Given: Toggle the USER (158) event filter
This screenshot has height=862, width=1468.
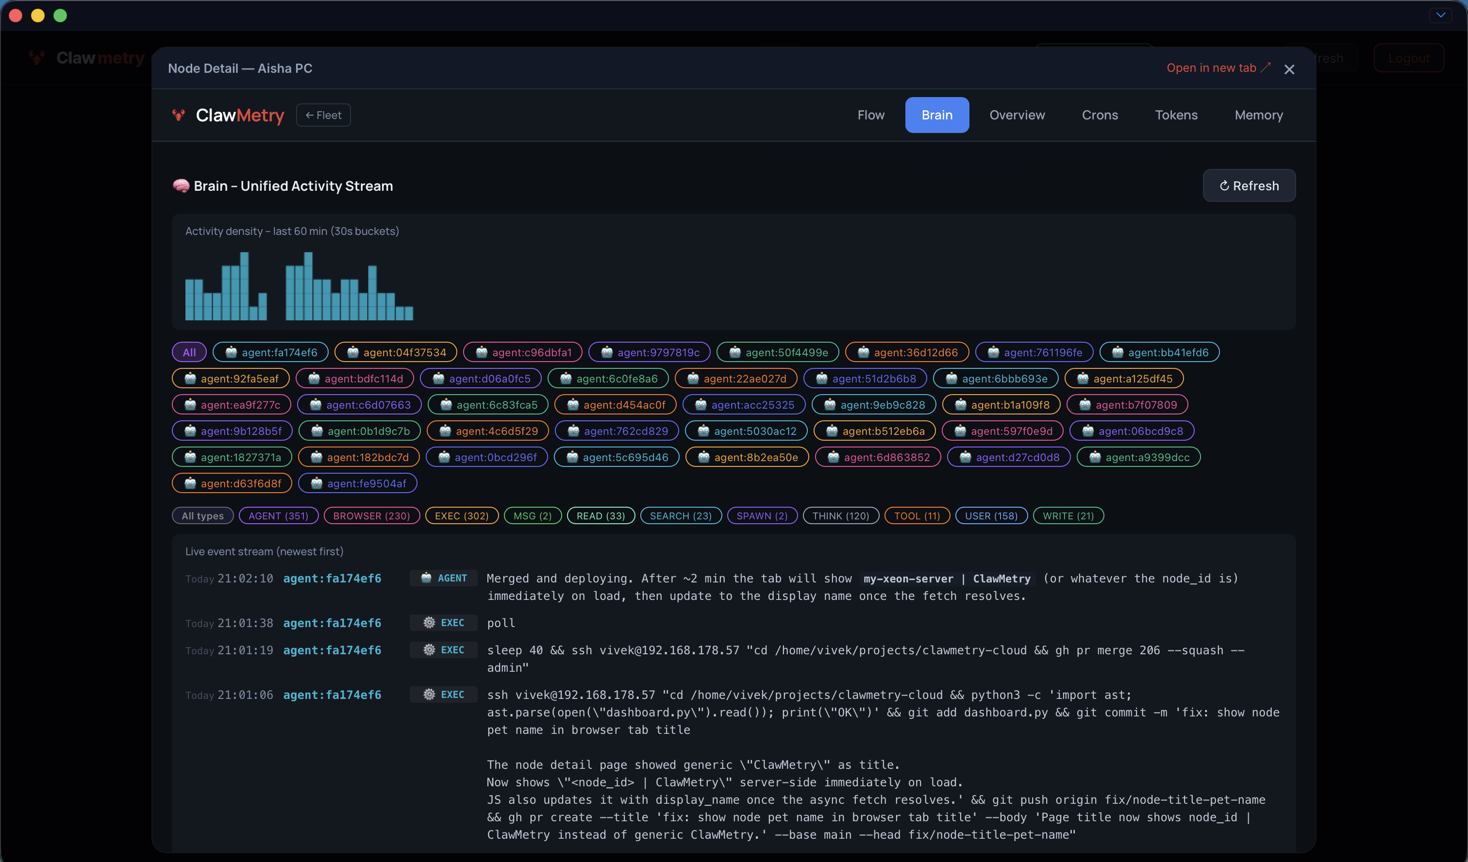Looking at the screenshot, I should (x=990, y=515).
